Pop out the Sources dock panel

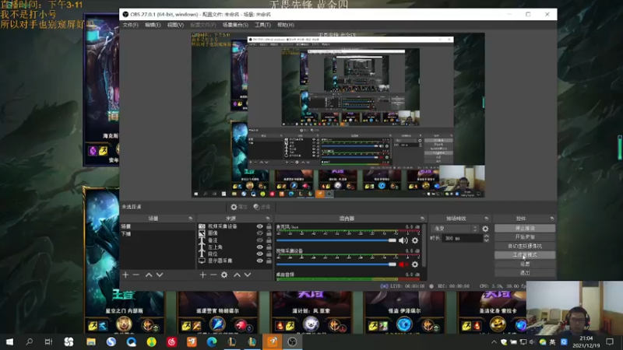coord(268,219)
